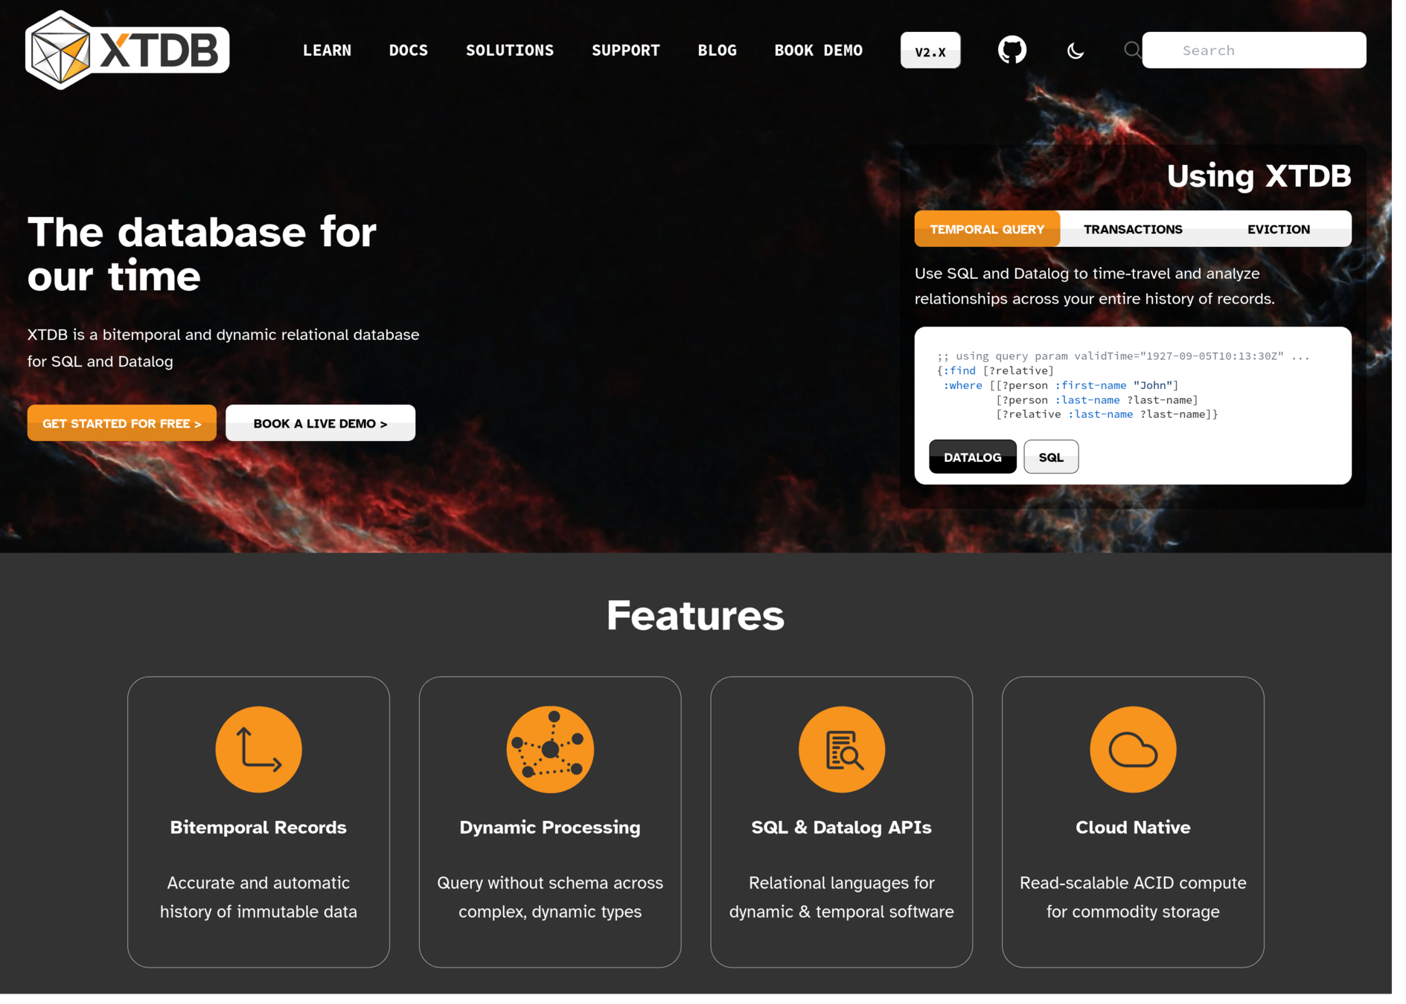Click the Cloud Native cloud icon

point(1133,749)
